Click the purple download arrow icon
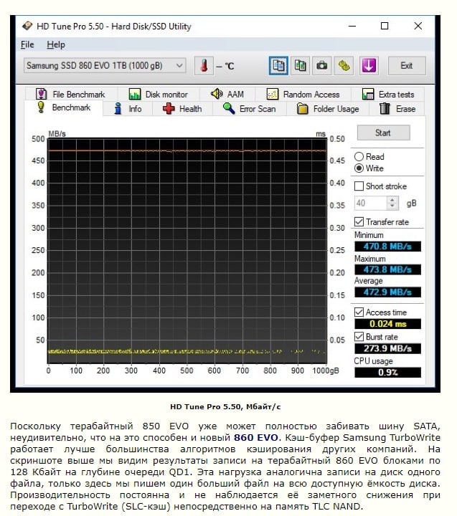The width and height of the screenshot is (457, 516). 369,66
